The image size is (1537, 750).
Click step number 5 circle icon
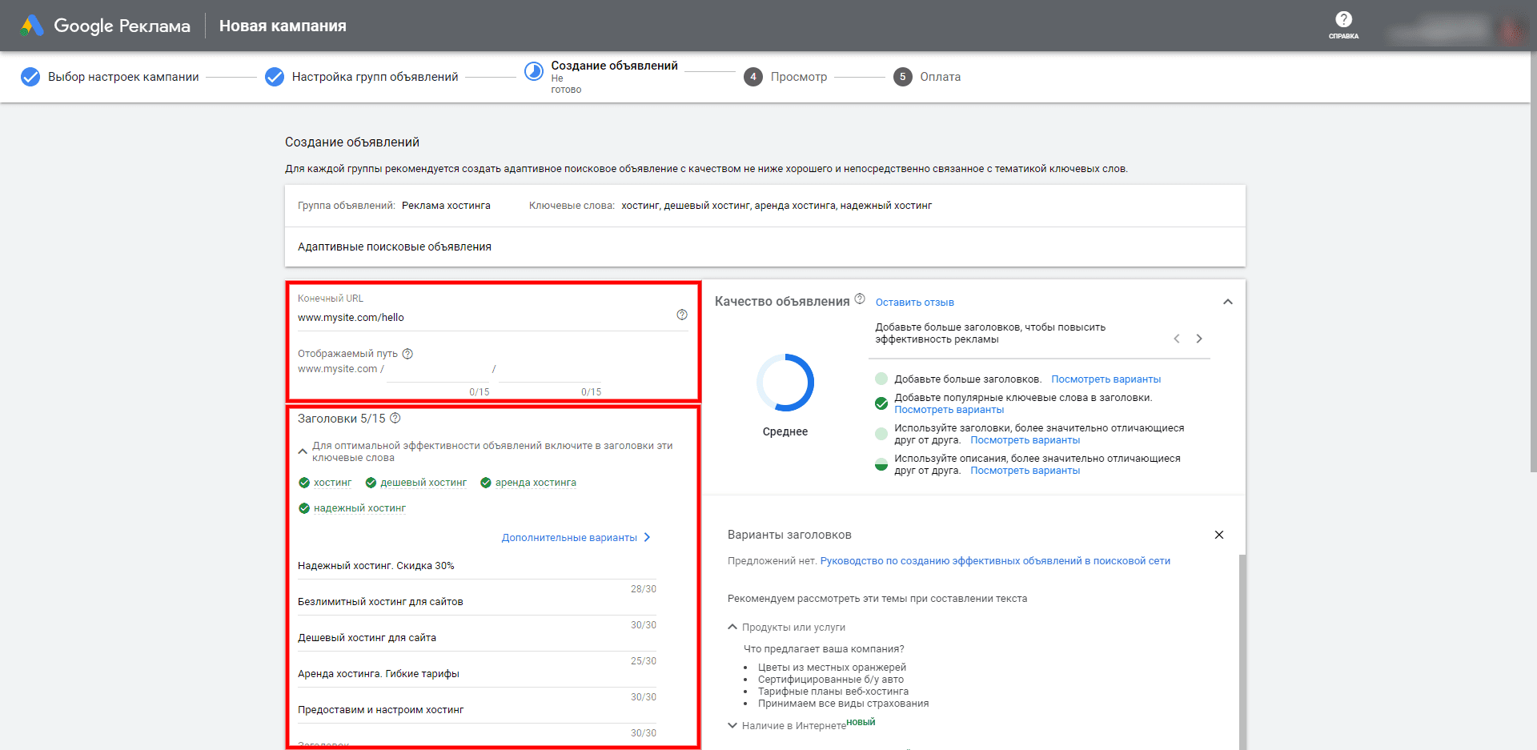coord(902,77)
